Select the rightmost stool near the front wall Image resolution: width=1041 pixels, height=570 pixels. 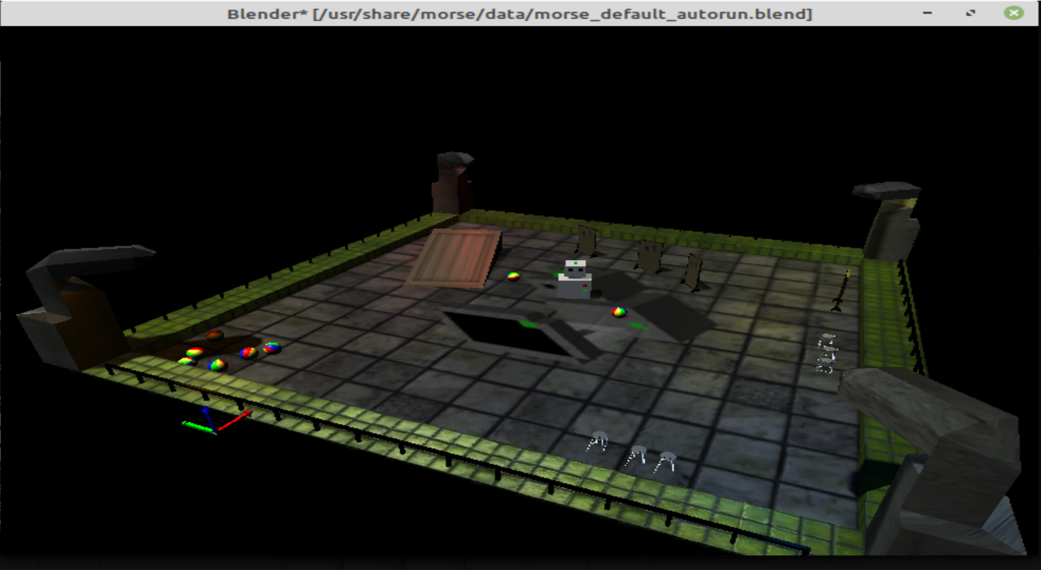point(666,461)
